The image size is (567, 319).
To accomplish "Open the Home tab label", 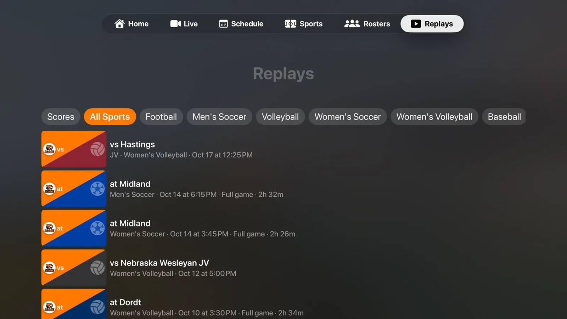I will coord(138,24).
